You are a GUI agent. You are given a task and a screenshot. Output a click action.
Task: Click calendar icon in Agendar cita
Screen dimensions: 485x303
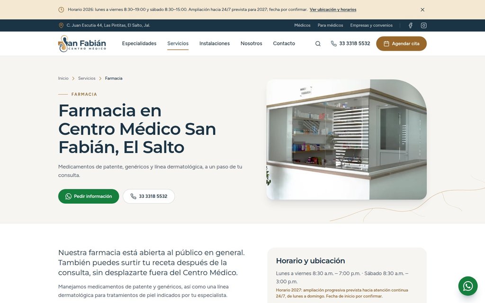pyautogui.click(x=386, y=44)
